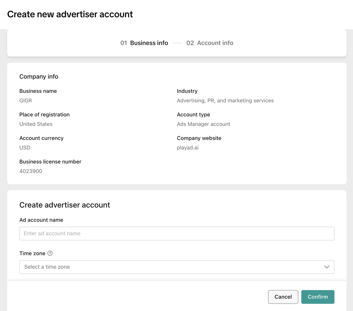Viewport: 353px width, 311px height.
Task: Click the Ad account name label
Action: pos(41,220)
